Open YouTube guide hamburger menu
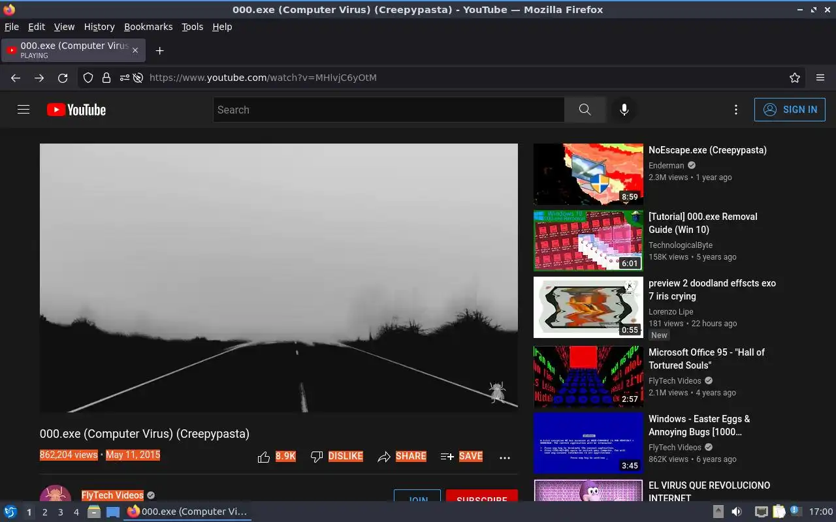 point(24,110)
